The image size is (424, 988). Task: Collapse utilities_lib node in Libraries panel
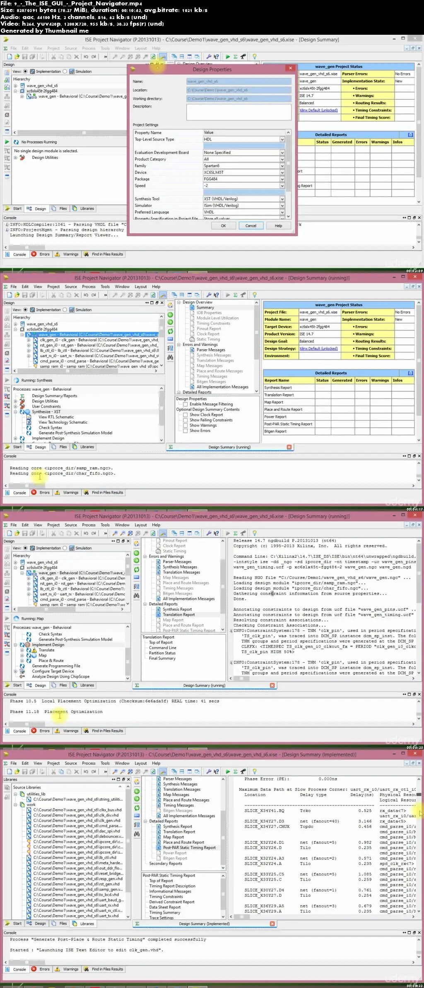[15, 794]
